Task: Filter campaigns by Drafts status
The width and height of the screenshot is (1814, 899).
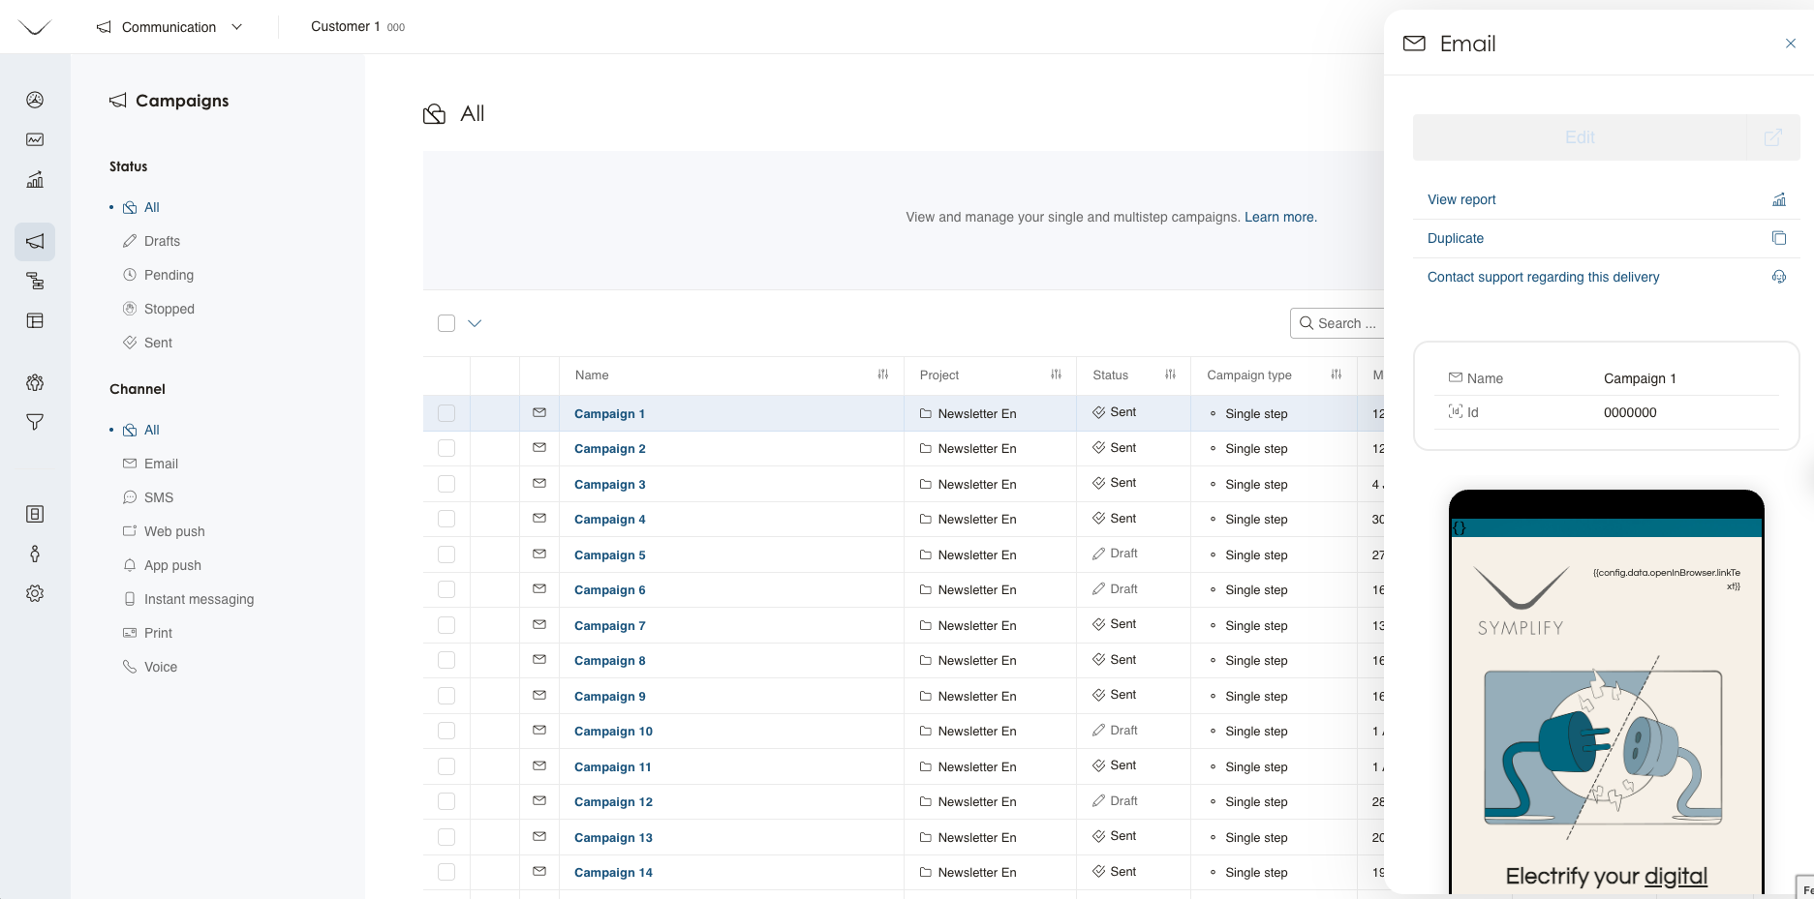Action: coord(162,241)
